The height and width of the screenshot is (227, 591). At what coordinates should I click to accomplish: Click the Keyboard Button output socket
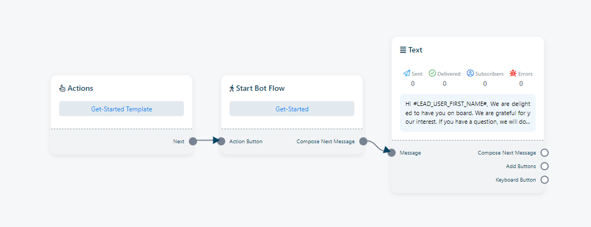click(544, 180)
